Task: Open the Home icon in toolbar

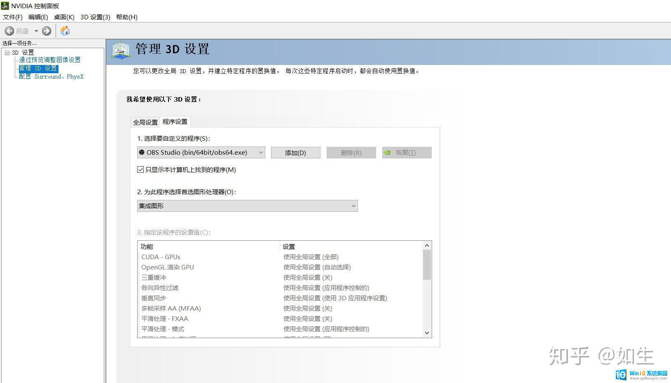Action: pos(65,30)
